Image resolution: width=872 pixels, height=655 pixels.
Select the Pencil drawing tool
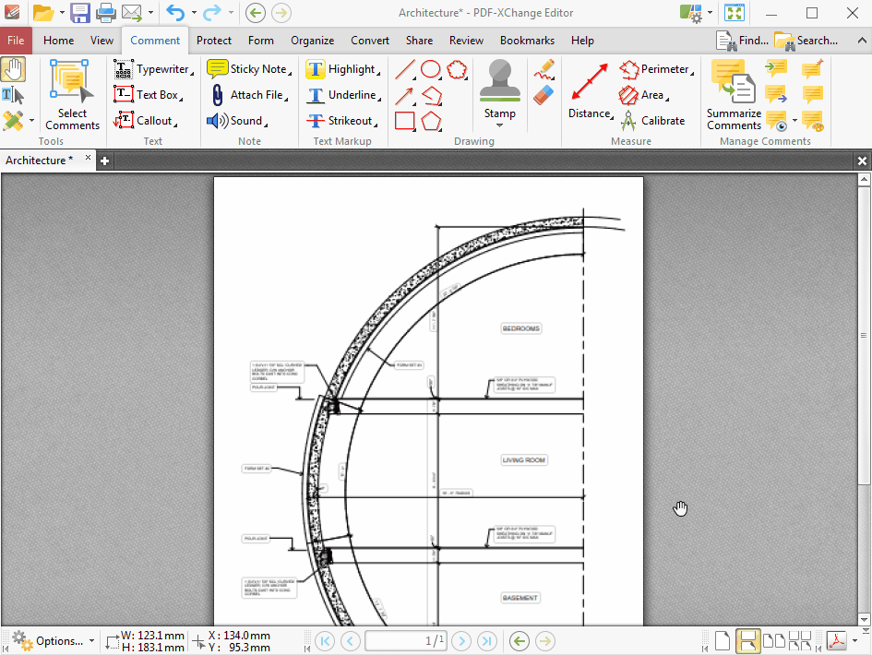point(544,70)
